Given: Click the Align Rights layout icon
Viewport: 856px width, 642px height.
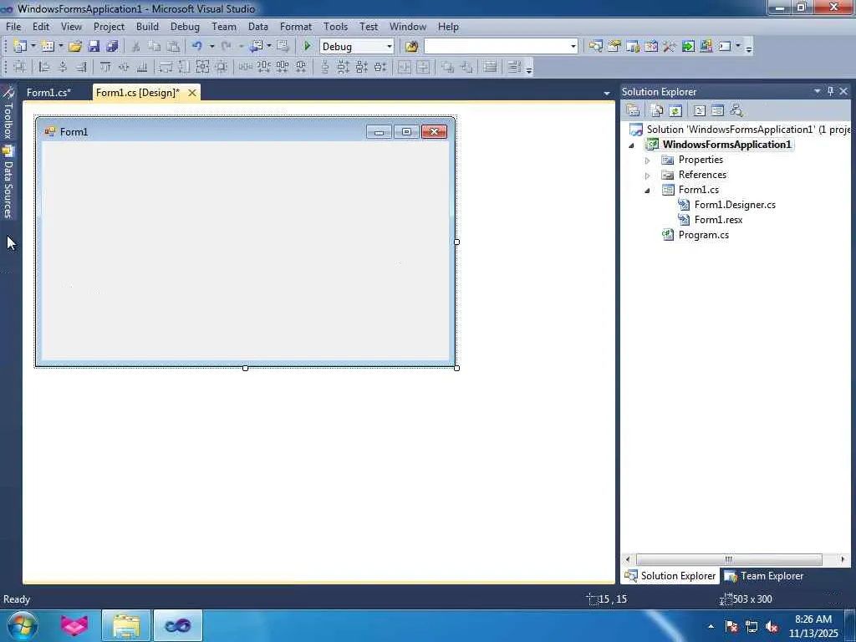Looking at the screenshot, I should coord(81,67).
